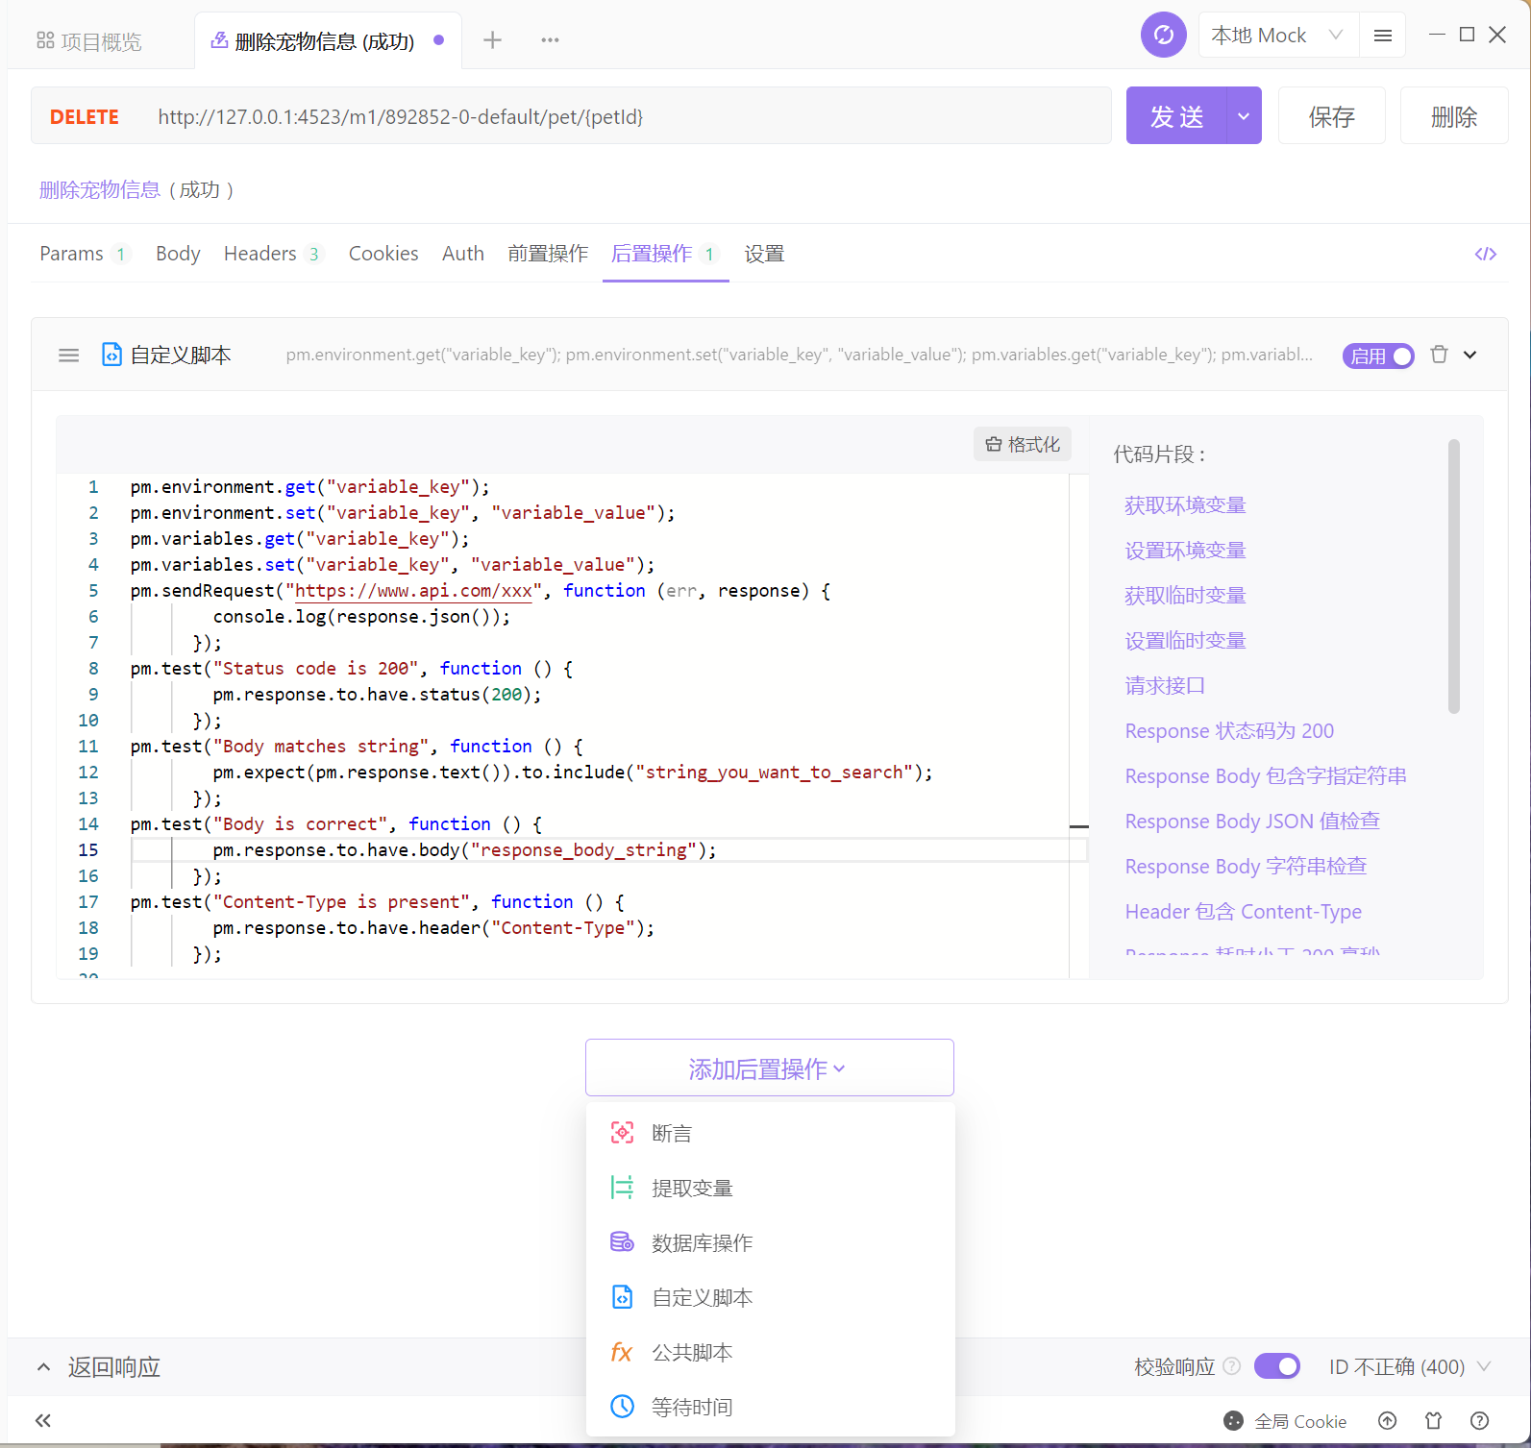
Task: Insert the 获取环境变量 code snippet
Action: [1185, 505]
